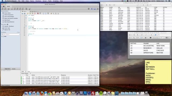Click the create new table icon
This screenshot has height=96, width=172.
(x=15, y=9)
